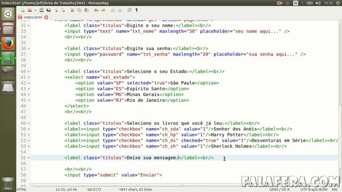
Task: Collapse the select block at line 41
Action: [x=28, y=77]
